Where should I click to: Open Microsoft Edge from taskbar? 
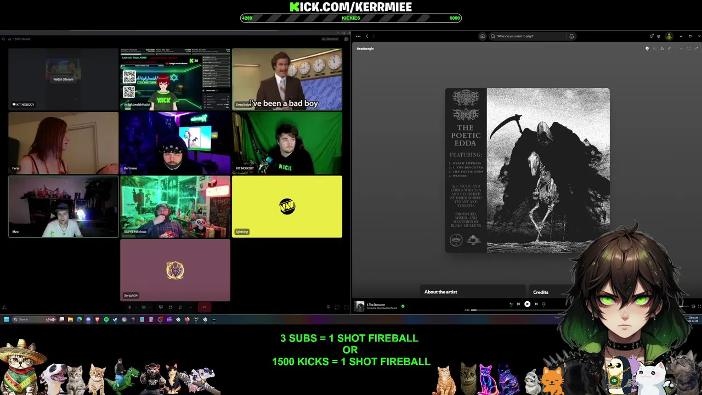tap(79, 319)
